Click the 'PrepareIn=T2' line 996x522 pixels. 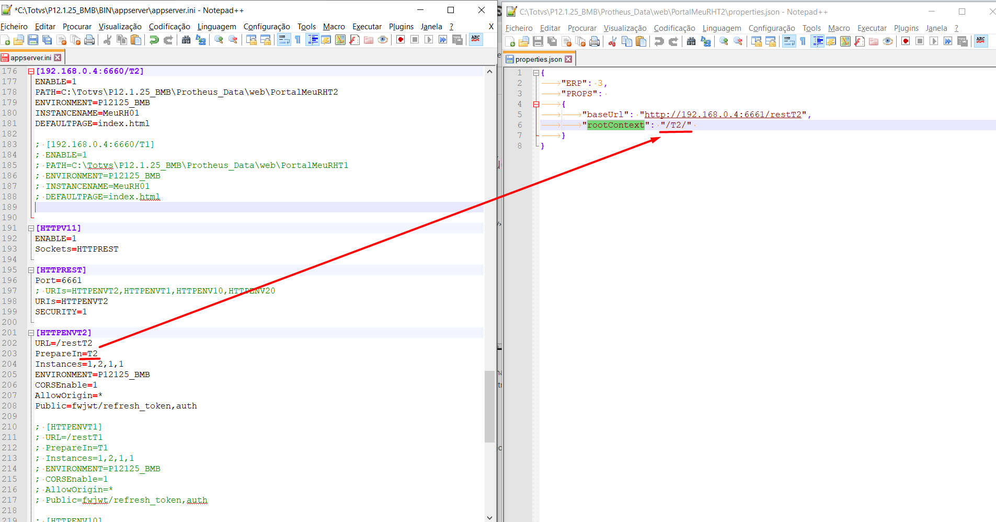click(x=66, y=354)
